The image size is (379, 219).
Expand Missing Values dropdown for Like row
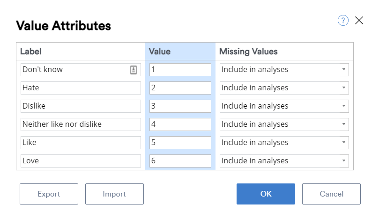[284, 143]
